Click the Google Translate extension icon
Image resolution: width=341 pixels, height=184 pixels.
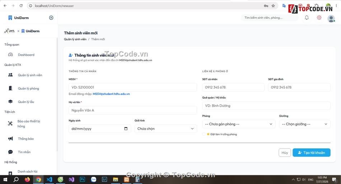click(284, 6)
